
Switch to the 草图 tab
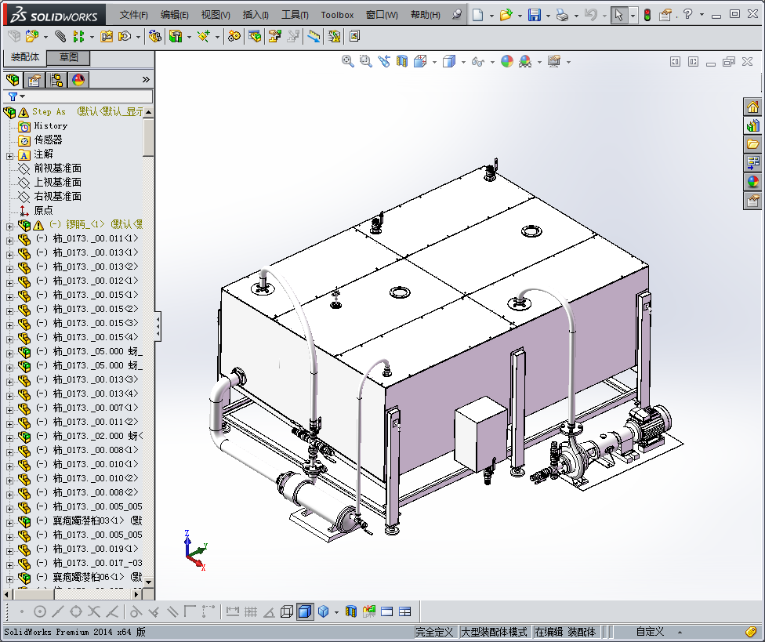69,58
